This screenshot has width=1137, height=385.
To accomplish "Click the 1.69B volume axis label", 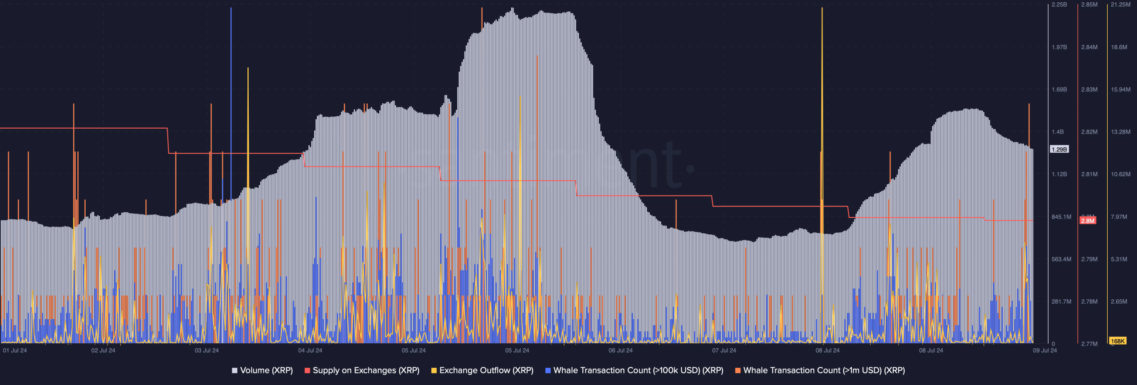I will tap(1059, 90).
